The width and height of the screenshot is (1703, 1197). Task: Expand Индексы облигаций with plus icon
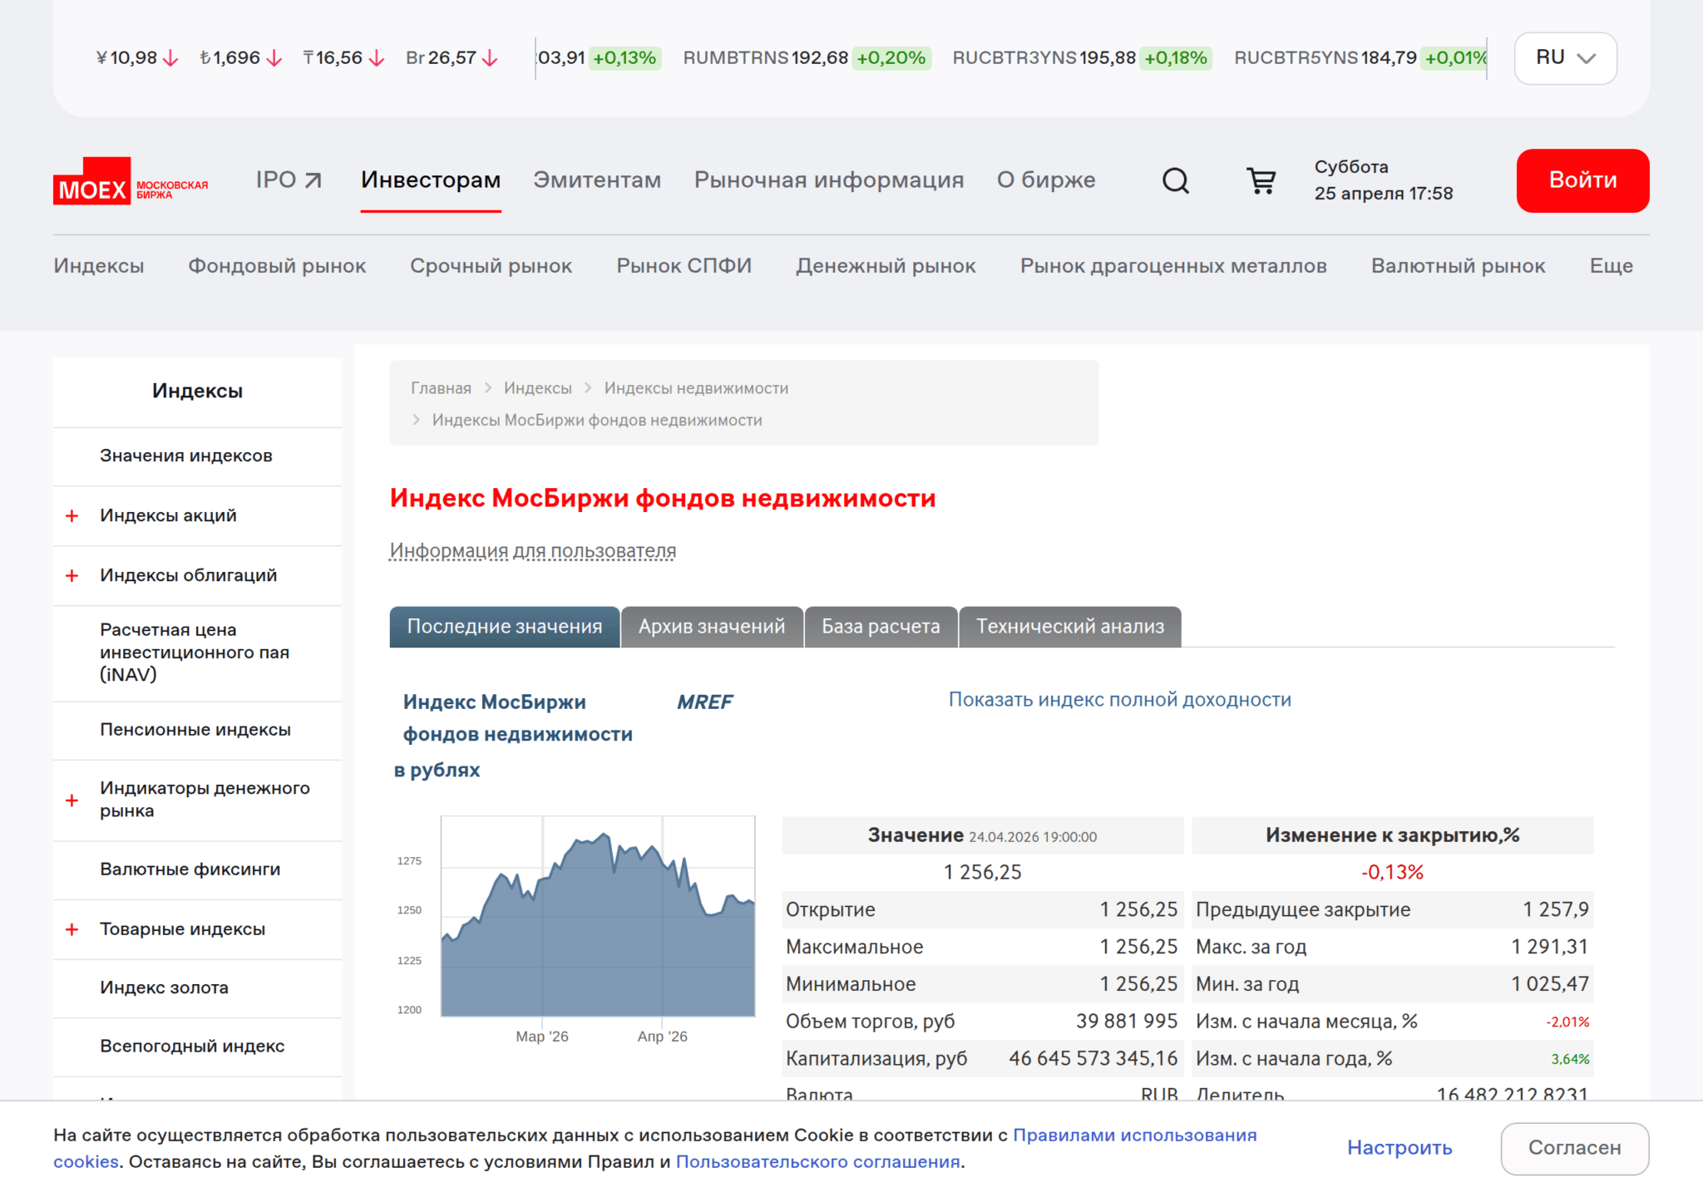point(72,576)
